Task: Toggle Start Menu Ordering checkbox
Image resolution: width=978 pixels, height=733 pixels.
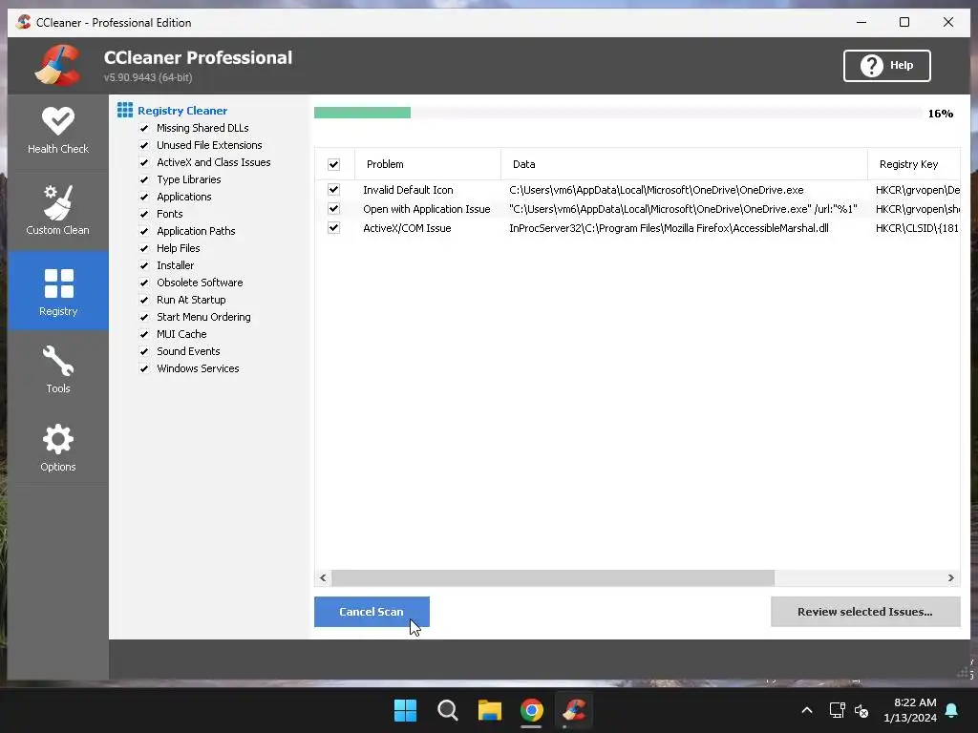Action: 144,317
